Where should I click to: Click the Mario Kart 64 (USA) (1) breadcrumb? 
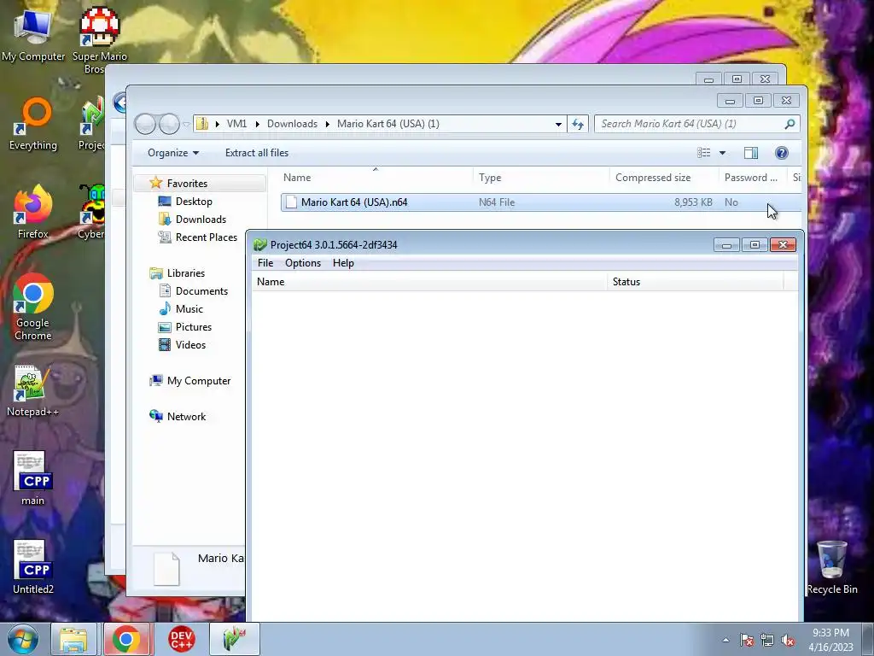pos(388,124)
